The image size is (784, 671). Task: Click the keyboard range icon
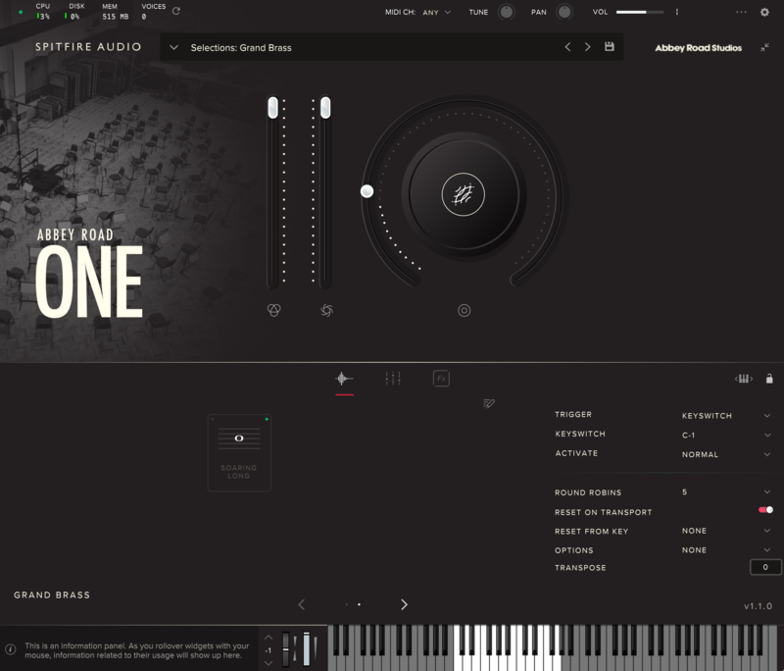click(744, 379)
